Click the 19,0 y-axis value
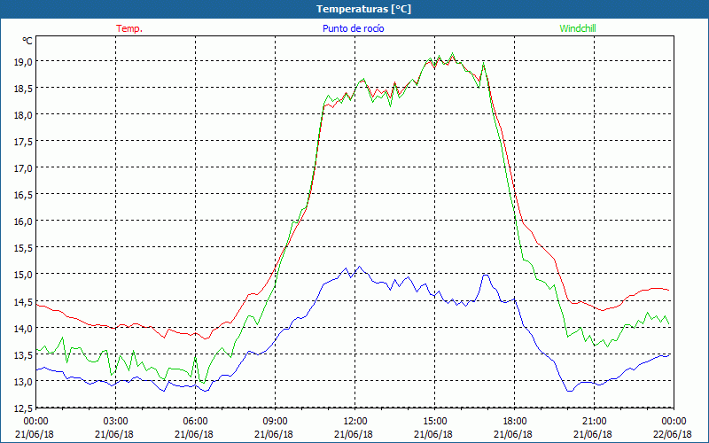The height and width of the screenshot is (443, 709). [x=23, y=61]
